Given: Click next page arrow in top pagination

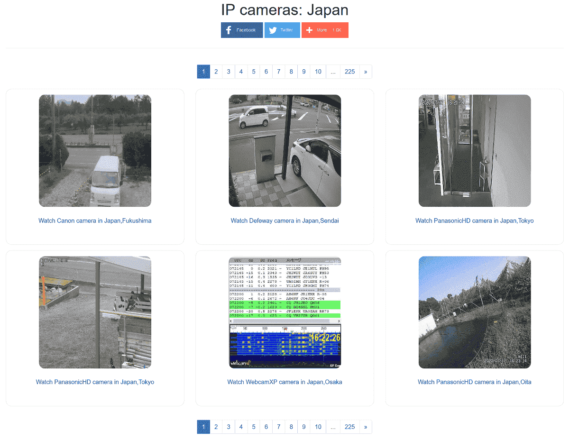Looking at the screenshot, I should click(x=366, y=72).
